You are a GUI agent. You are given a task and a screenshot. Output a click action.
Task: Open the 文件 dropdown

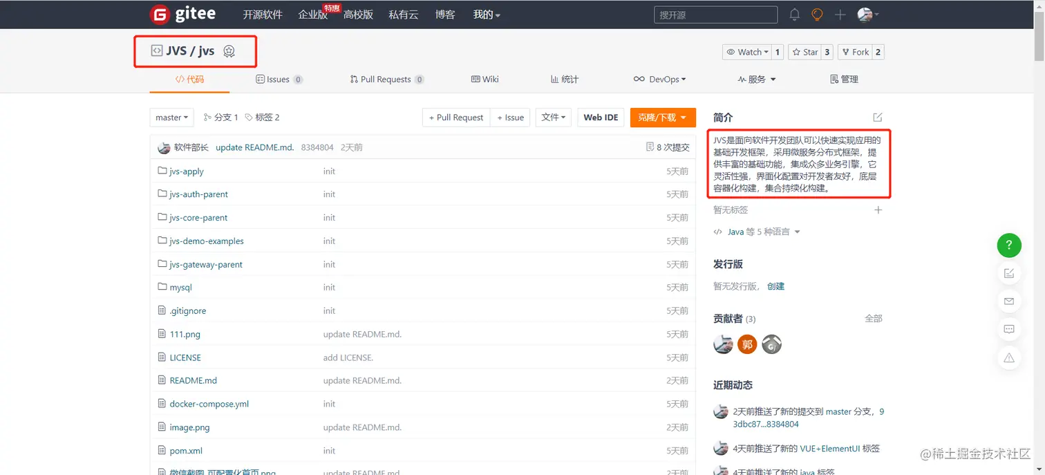(553, 118)
